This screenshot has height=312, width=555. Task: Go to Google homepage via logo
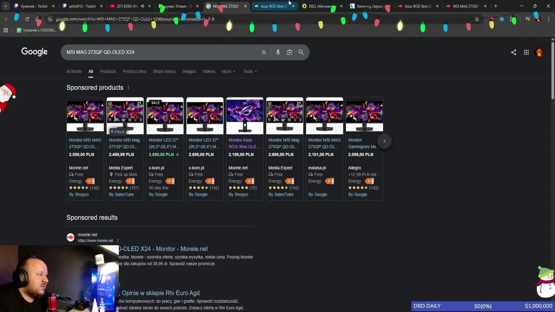click(x=34, y=52)
